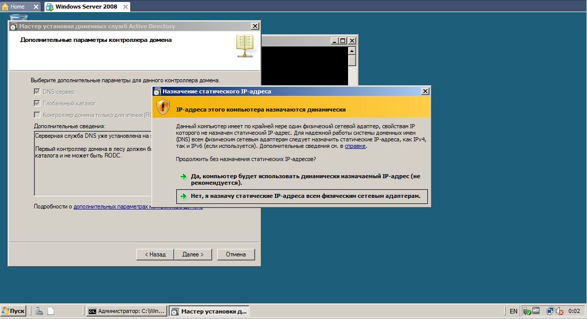The height and width of the screenshot is (319, 587).
Task: Close the command prompt window
Action: [352, 41]
